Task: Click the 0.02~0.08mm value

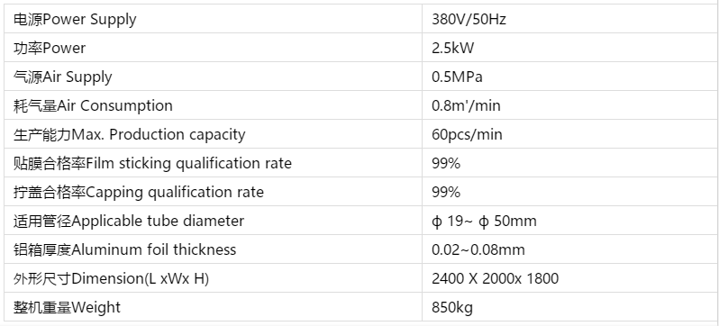Action: click(478, 249)
